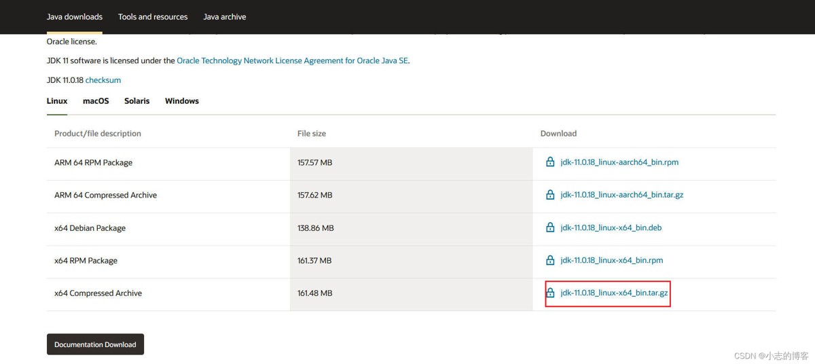Open Java downloads menu tab
Screen dimensions: 815x364
point(74,16)
